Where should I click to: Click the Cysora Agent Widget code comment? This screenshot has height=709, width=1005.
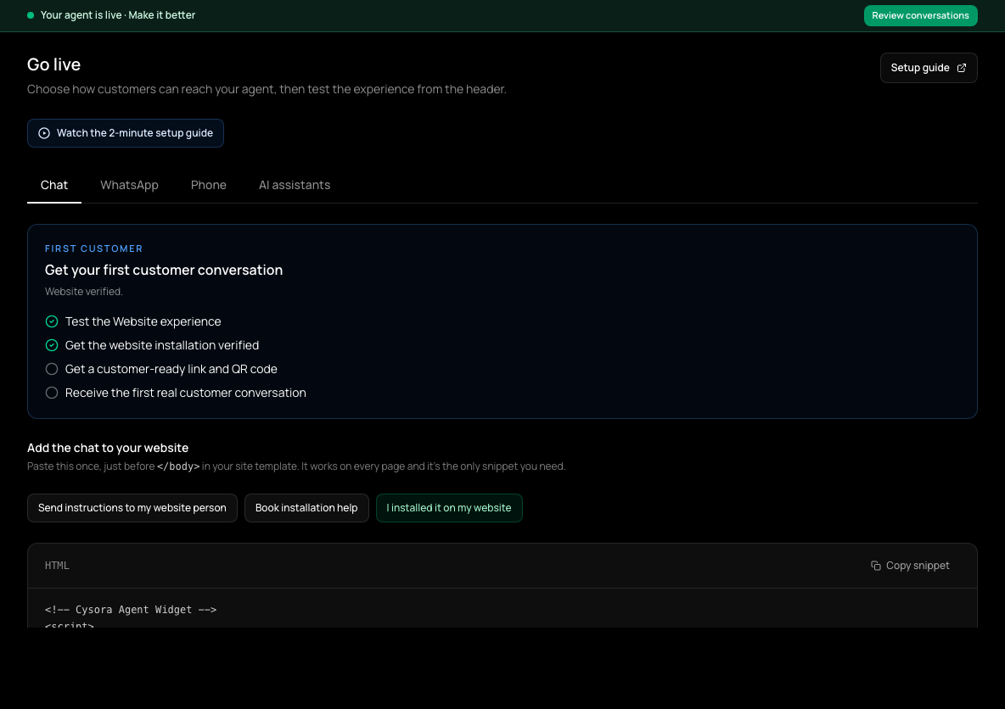click(131, 610)
